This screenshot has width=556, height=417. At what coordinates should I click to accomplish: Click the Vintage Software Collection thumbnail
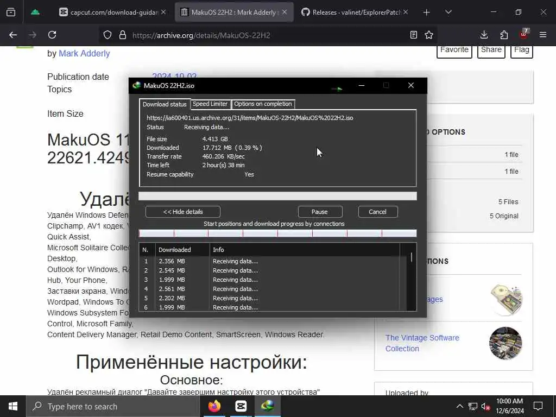(x=506, y=343)
